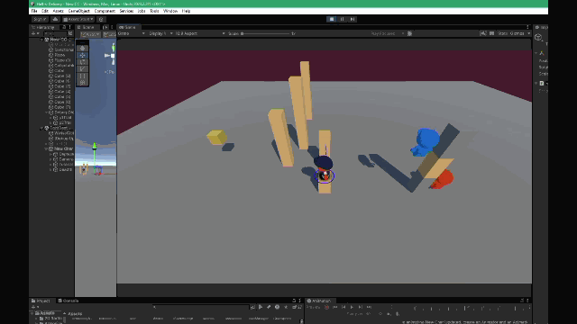Screen dimensions: 577x324
Task: Stop play mode with the Play button
Action: tap(332, 19)
